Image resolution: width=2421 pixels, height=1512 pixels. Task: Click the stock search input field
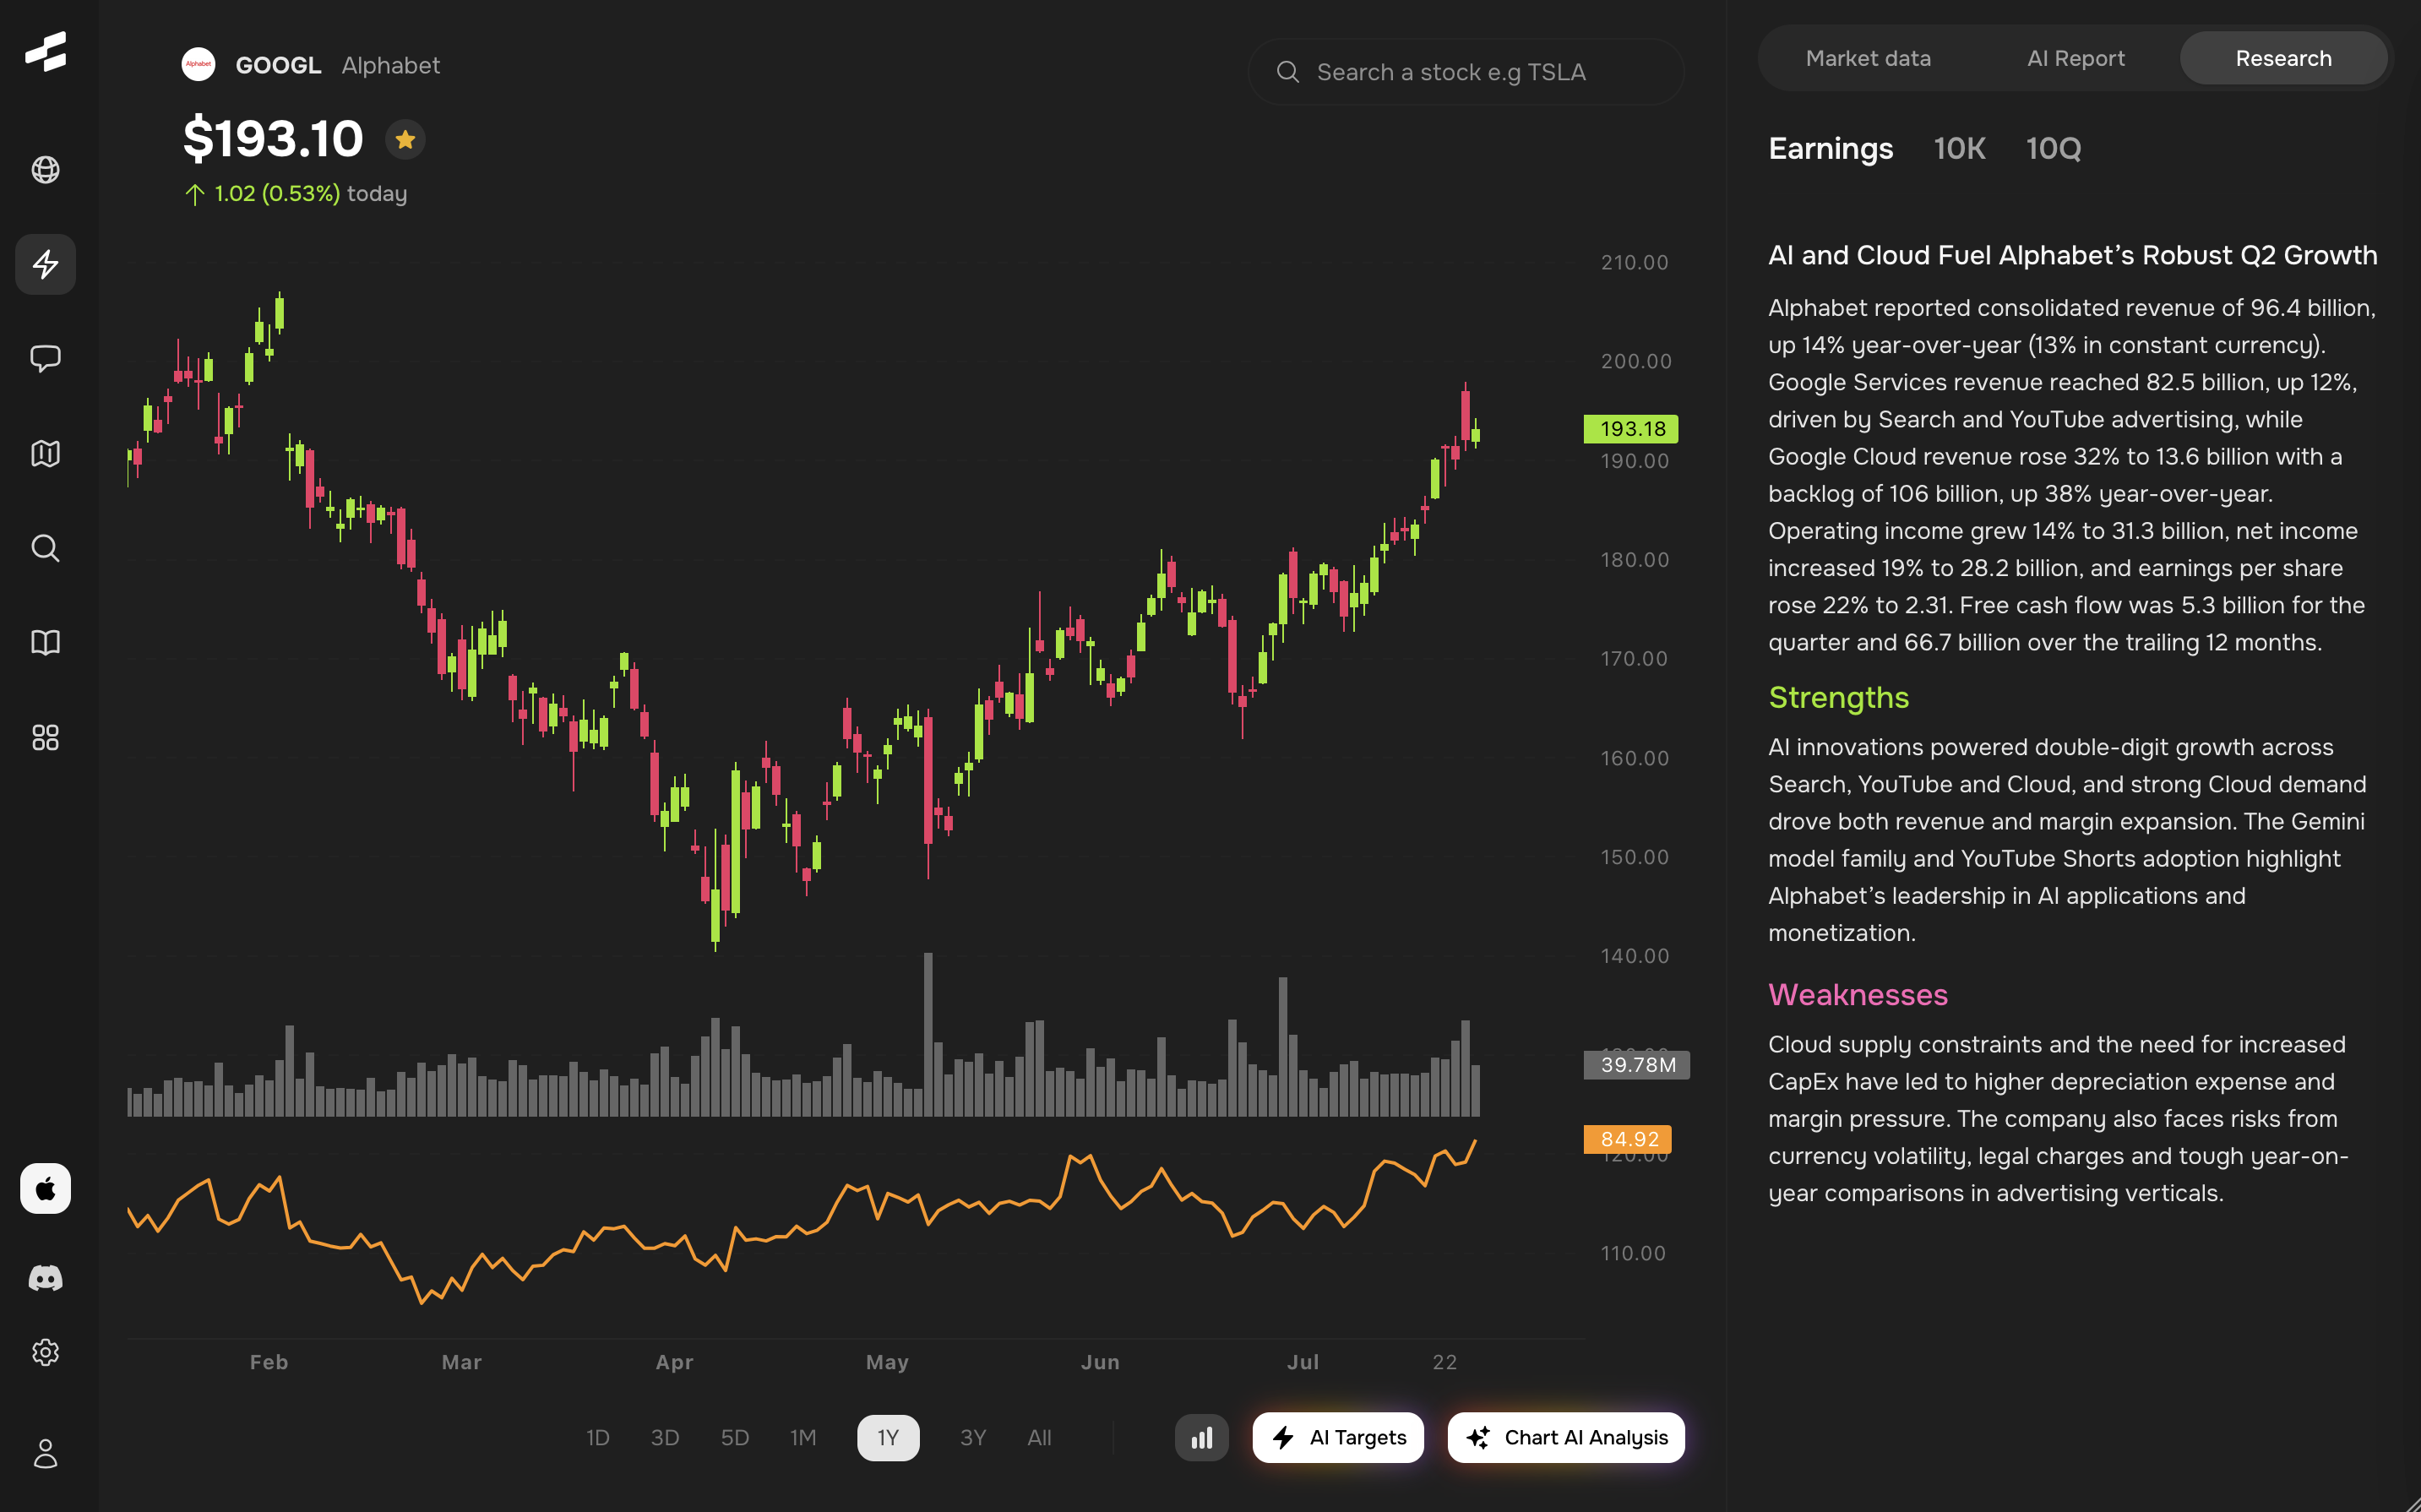tap(1466, 72)
